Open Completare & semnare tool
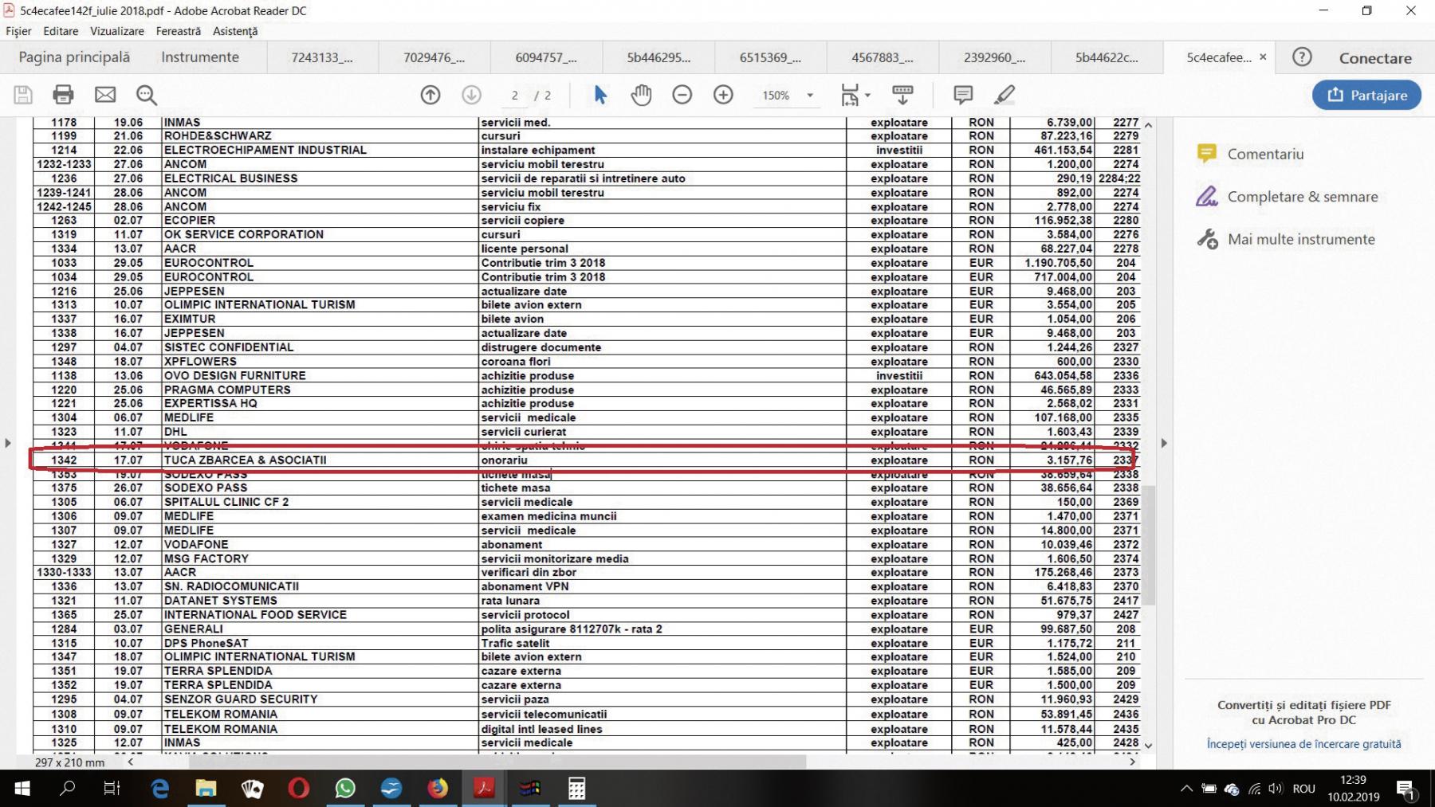This screenshot has height=807, width=1435. click(1287, 197)
